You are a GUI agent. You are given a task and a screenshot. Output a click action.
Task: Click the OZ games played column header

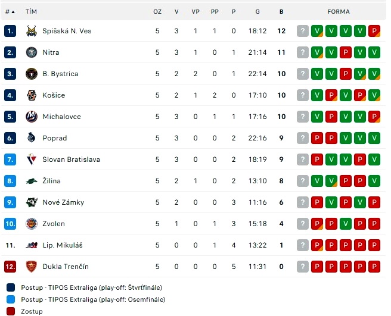click(x=157, y=12)
